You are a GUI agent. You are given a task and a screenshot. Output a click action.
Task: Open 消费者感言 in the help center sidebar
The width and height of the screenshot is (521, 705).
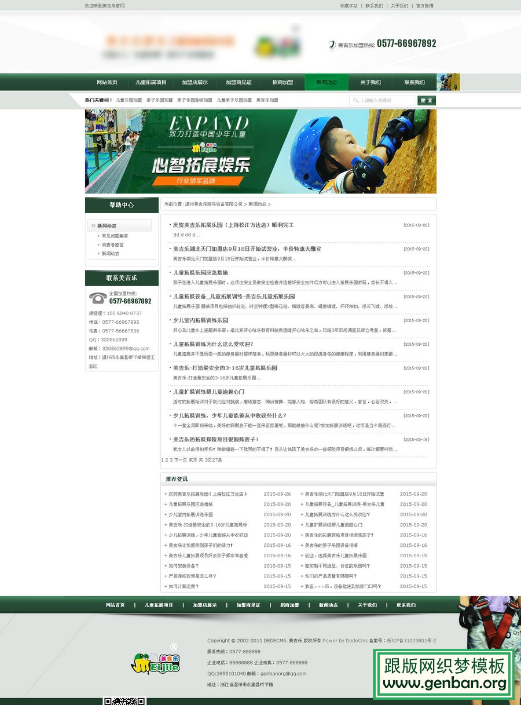click(112, 244)
